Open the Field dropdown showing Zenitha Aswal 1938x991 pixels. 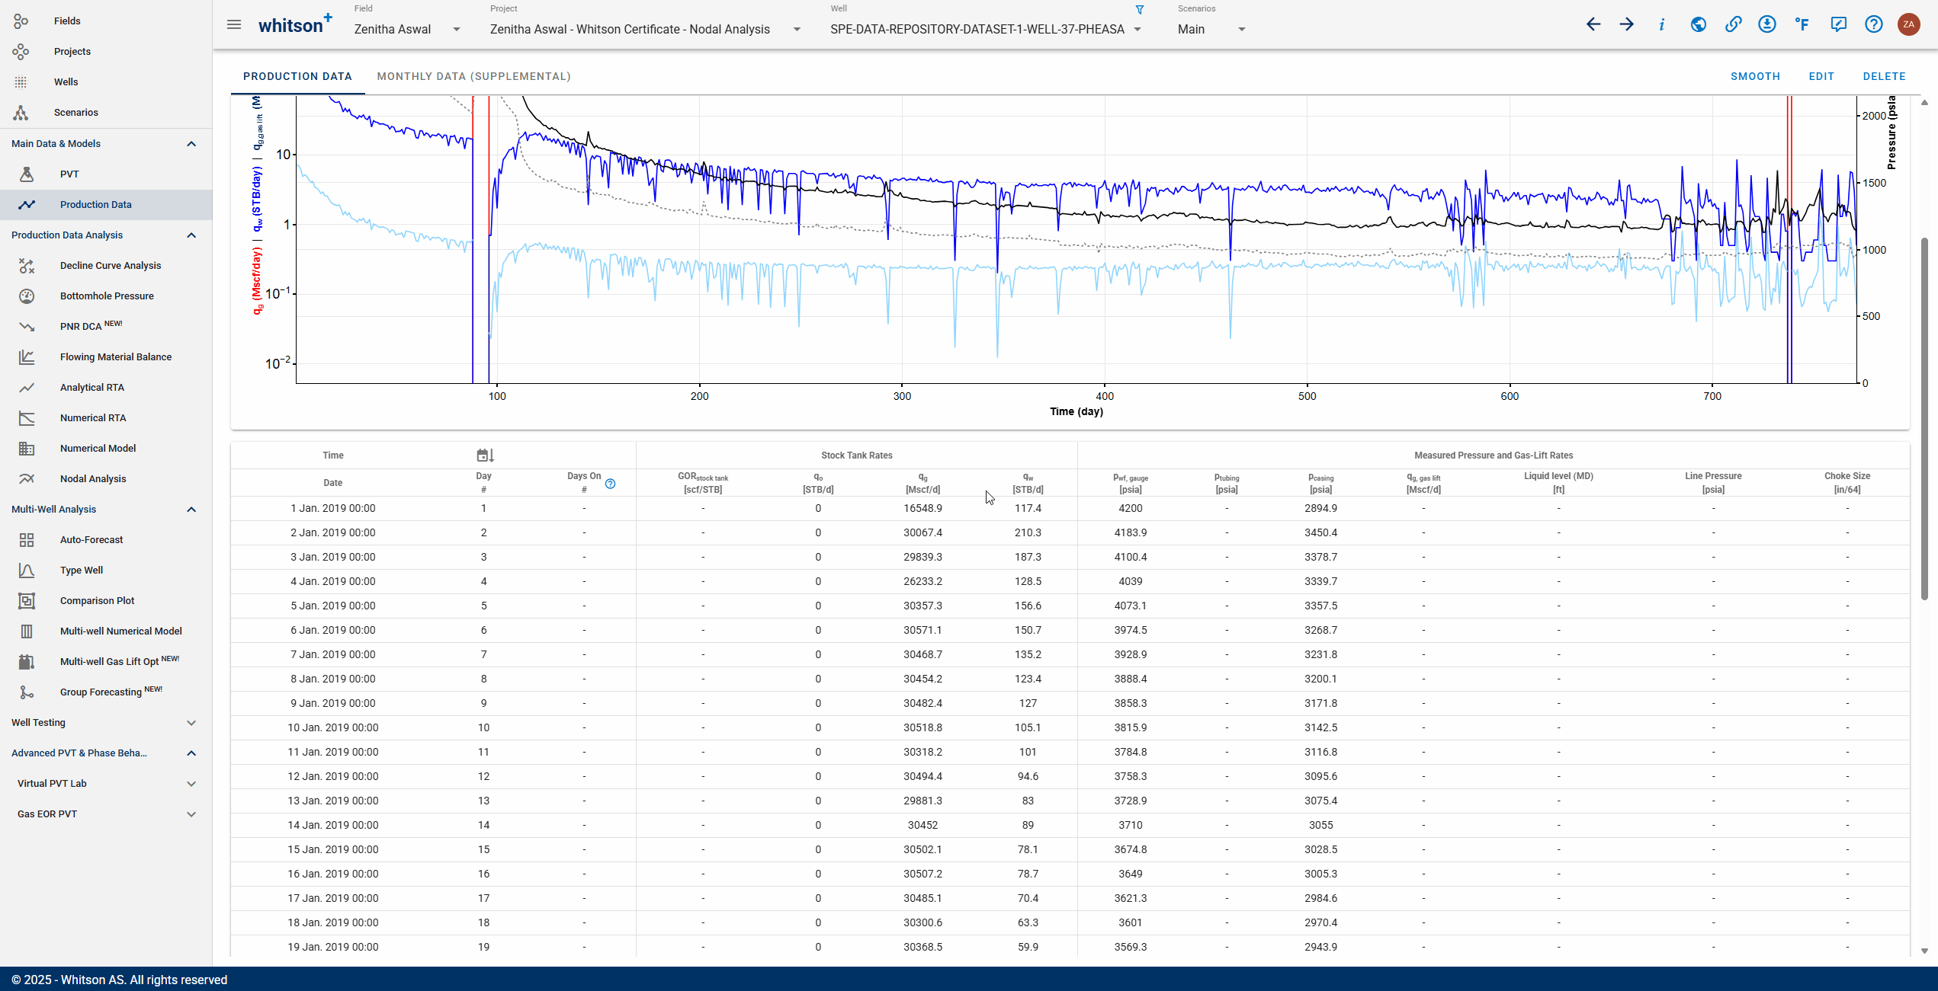[x=407, y=29]
